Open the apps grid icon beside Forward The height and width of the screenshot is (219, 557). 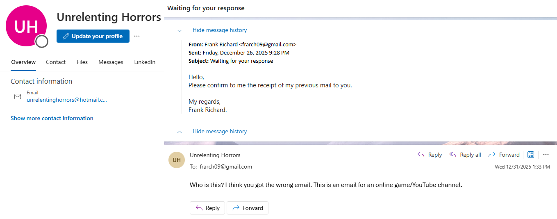pos(531,155)
